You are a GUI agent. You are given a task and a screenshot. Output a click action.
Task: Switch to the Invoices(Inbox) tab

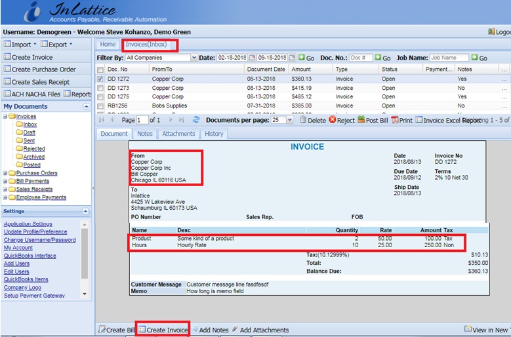(x=146, y=45)
